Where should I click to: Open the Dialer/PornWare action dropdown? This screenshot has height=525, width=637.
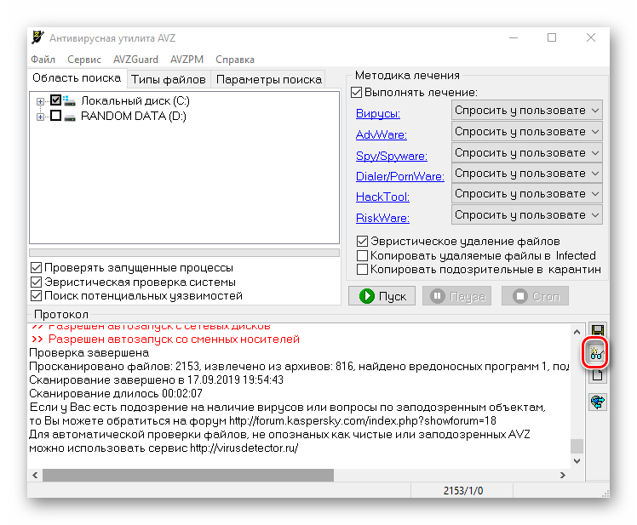coord(526,174)
